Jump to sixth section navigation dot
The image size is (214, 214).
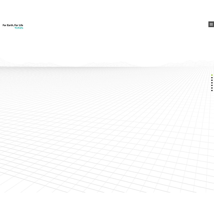pos(212,88)
